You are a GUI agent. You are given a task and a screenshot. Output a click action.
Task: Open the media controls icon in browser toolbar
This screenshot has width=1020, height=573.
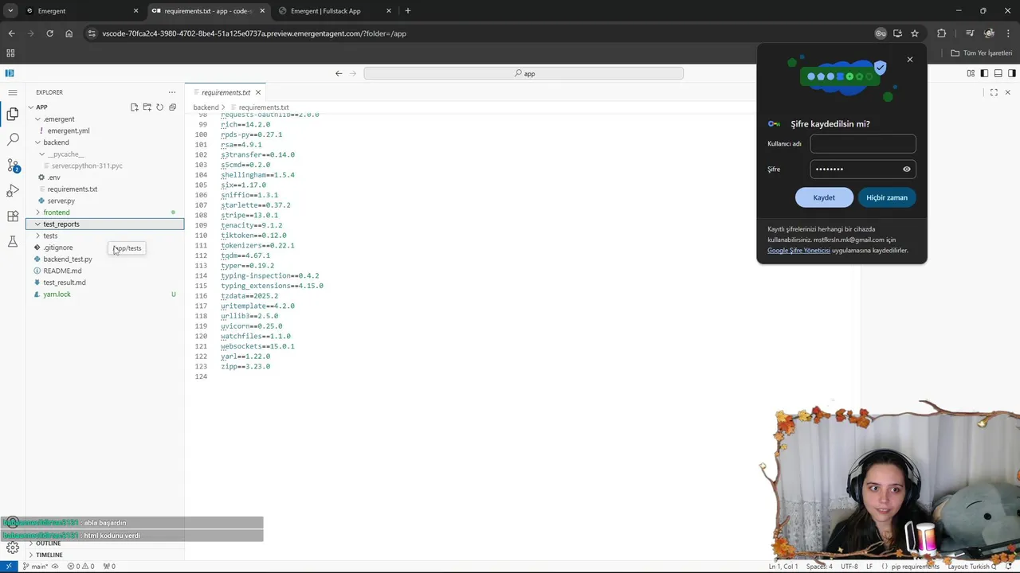pyautogui.click(x=970, y=33)
